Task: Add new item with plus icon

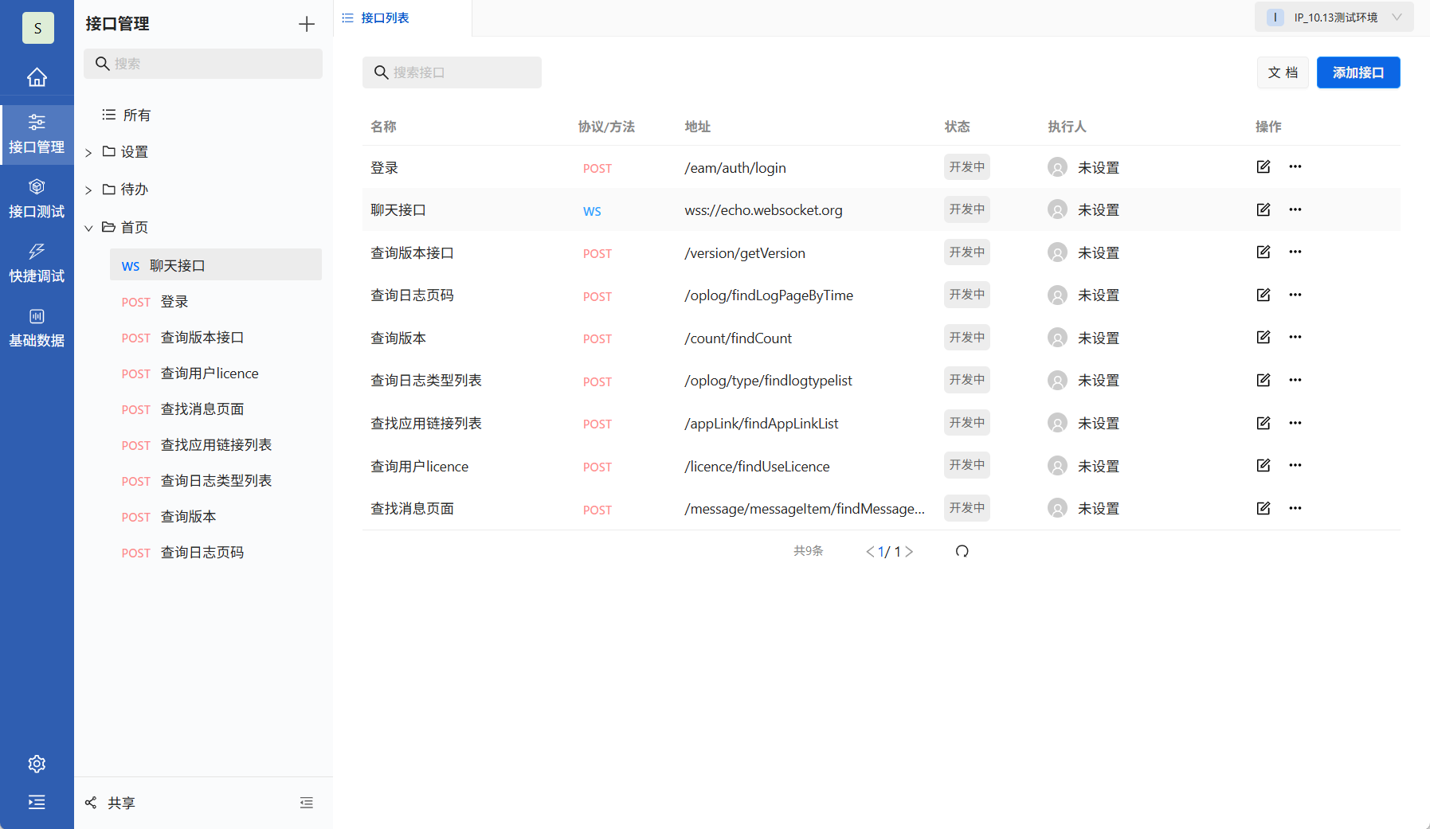Action: (307, 24)
